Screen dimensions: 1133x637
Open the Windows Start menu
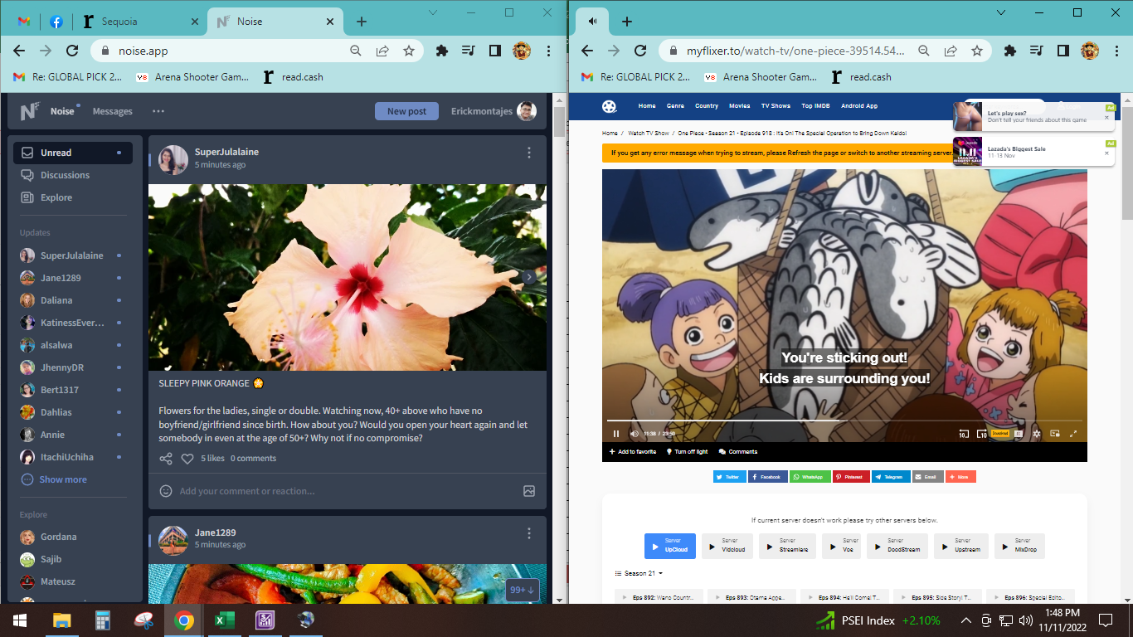(x=20, y=620)
